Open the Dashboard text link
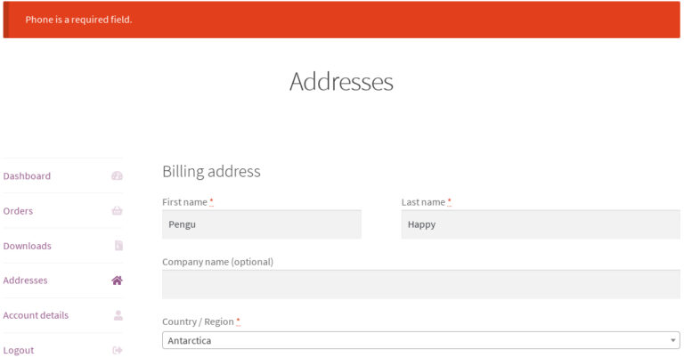 (x=27, y=176)
